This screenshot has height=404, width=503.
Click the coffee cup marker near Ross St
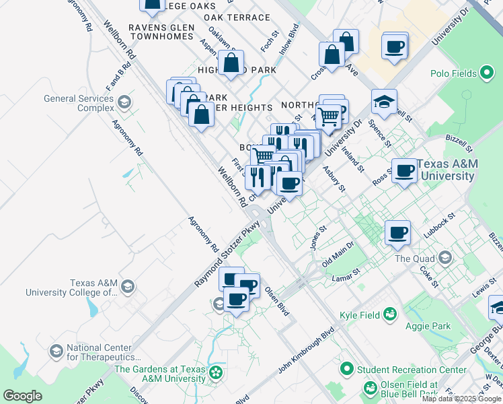tap(404, 172)
